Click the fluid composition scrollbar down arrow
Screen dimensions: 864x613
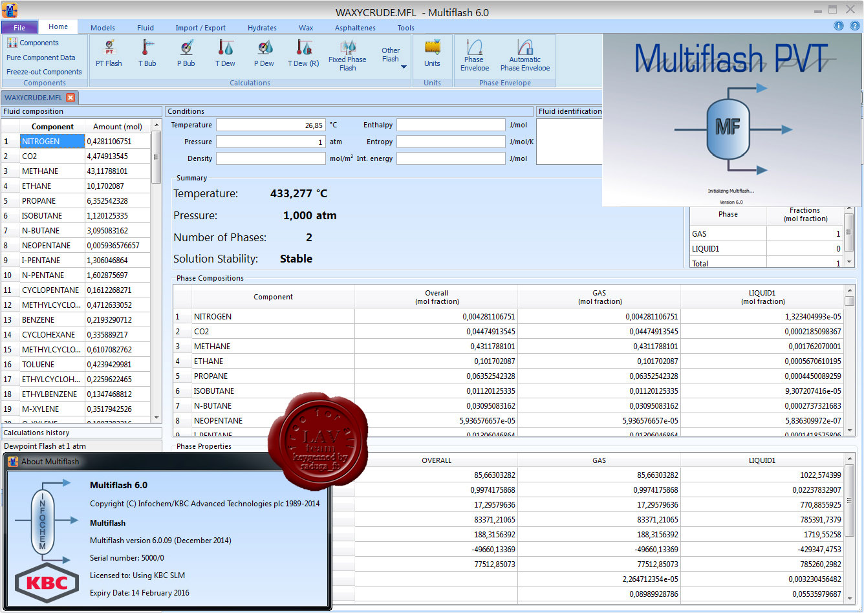(156, 418)
